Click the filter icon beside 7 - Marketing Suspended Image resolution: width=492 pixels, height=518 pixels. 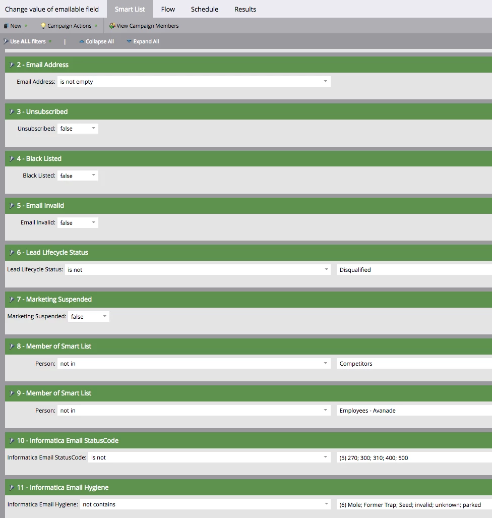pyautogui.click(x=12, y=300)
